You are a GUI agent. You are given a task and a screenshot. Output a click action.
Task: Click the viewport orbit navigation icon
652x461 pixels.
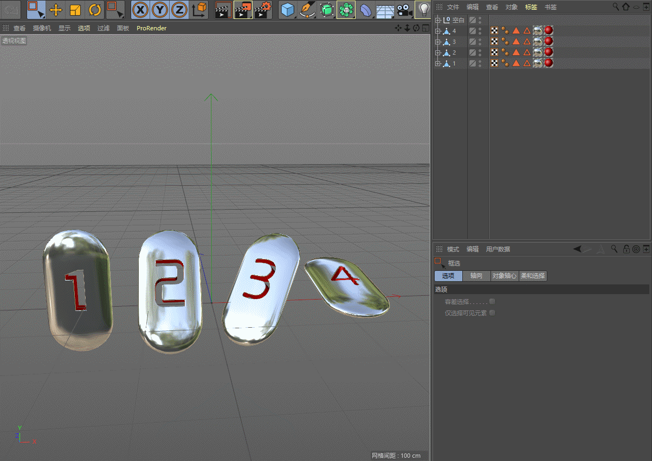tap(416, 28)
